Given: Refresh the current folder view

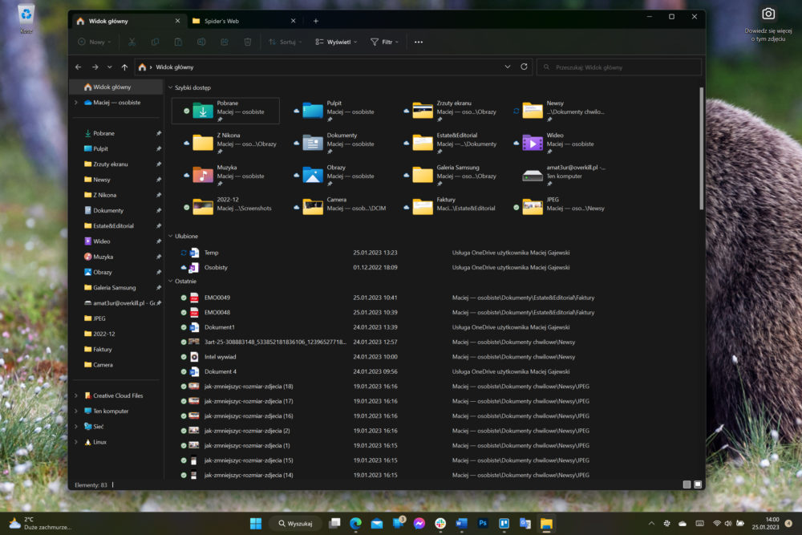Looking at the screenshot, I should (x=524, y=67).
